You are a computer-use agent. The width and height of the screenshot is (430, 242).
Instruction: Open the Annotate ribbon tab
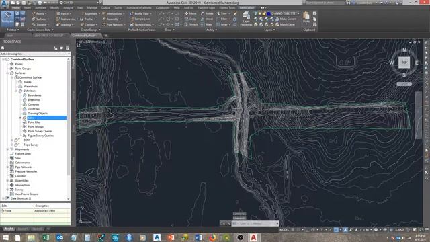pyautogui.click(x=40, y=8)
